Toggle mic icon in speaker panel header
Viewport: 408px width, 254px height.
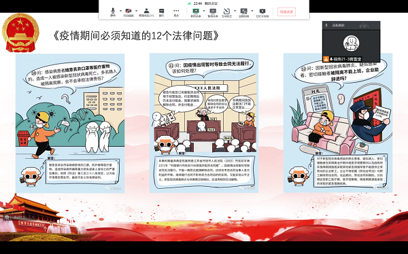click(327, 25)
